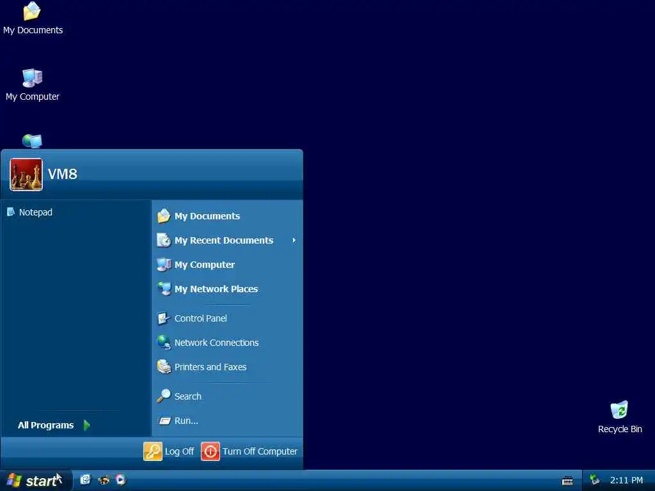Viewport: 655px width, 491px height.
Task: Click the My Documents folder icon in Start menu
Action: click(x=164, y=216)
